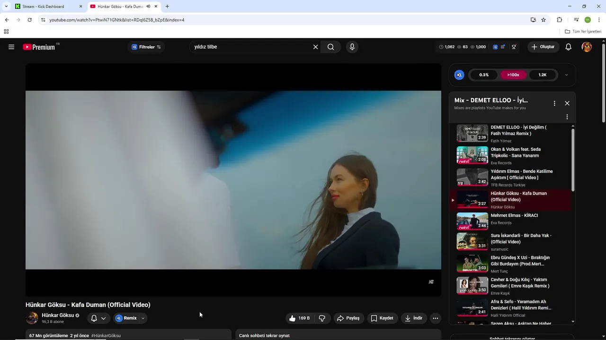Reload the page

coord(29,20)
